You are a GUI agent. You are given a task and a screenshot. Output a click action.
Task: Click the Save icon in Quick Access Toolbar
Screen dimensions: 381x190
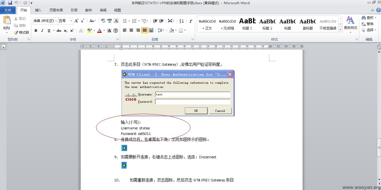10,3
